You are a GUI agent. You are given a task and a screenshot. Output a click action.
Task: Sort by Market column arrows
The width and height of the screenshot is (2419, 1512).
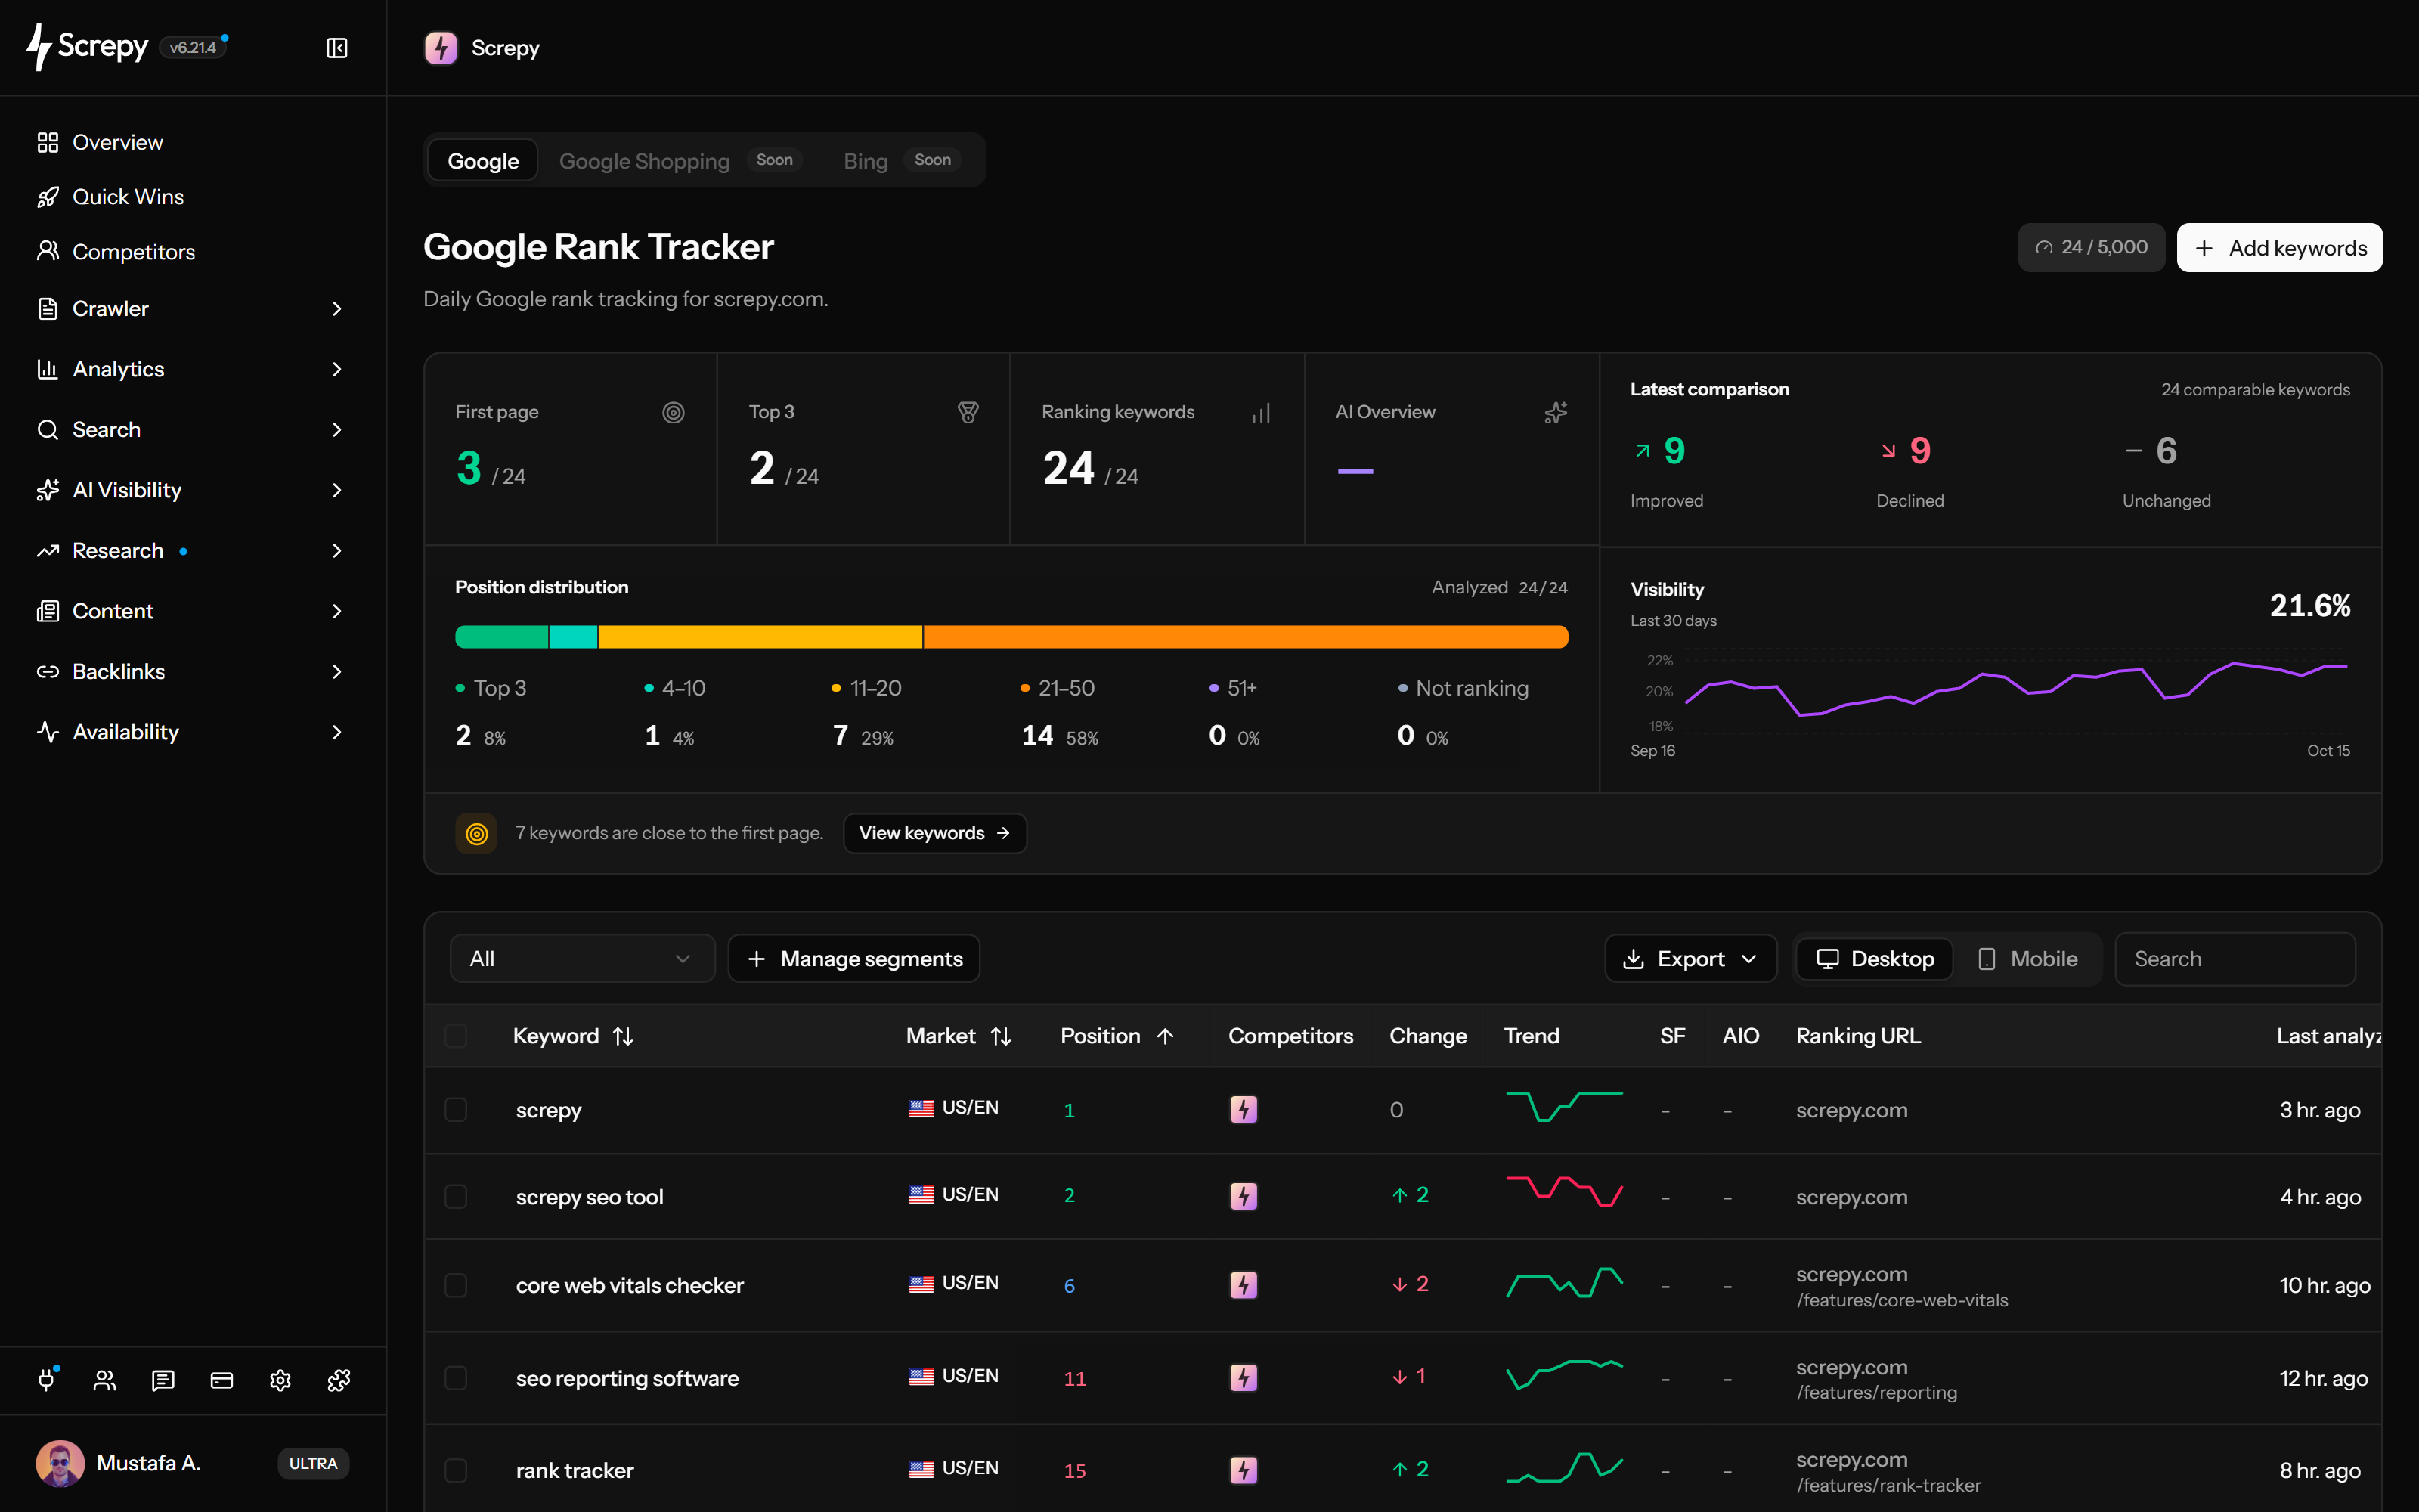[x=1001, y=1036]
